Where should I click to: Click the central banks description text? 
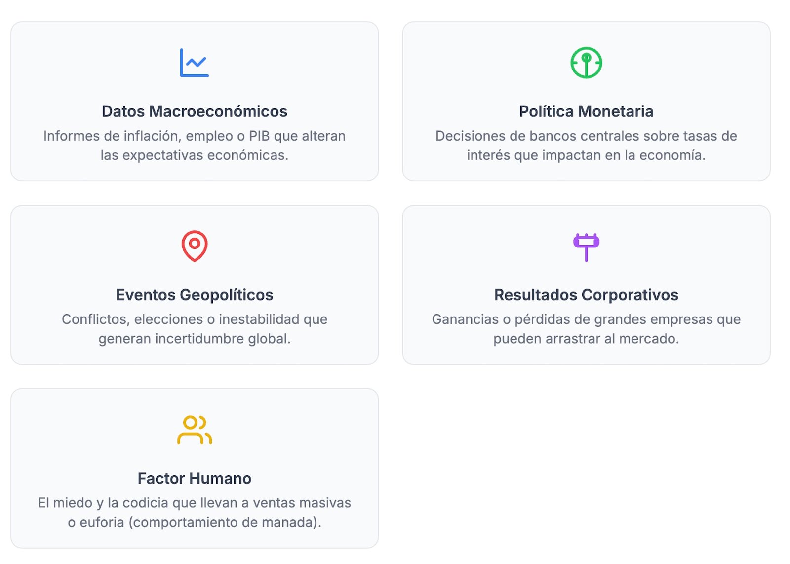[x=586, y=136]
